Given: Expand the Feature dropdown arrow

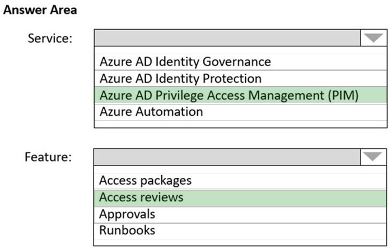Looking at the screenshot, I should pos(372,157).
